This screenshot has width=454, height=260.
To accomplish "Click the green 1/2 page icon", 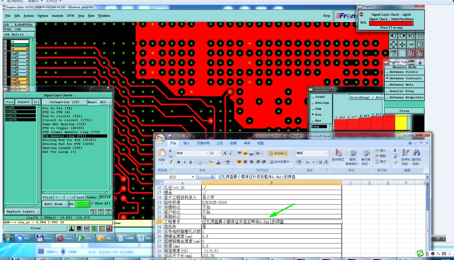I will [94, 228].
